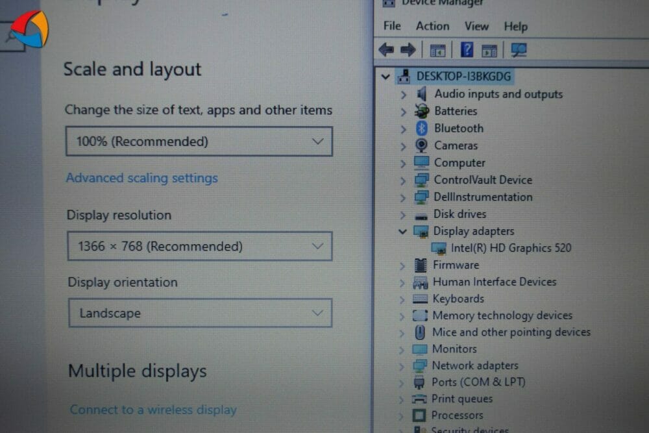
Task: Expand the Monitors category
Action: 402,349
